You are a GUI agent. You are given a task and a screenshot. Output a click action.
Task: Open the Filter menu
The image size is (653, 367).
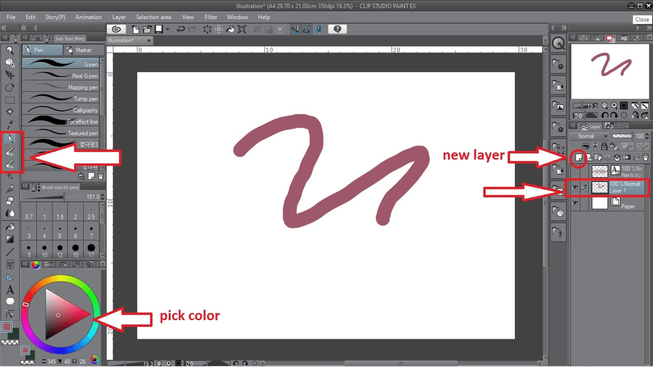point(211,17)
